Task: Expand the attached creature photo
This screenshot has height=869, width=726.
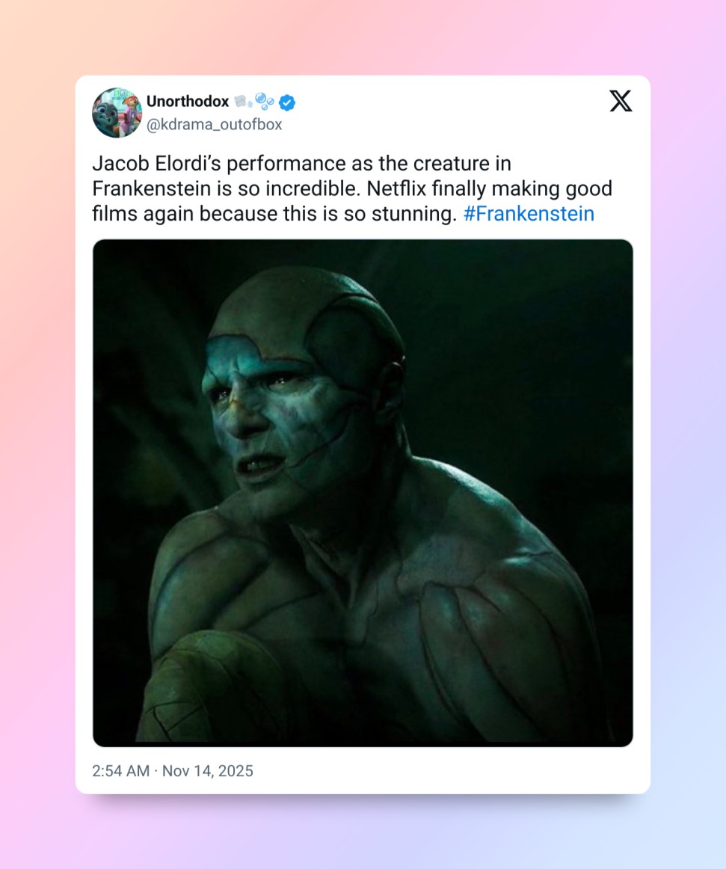Action: pos(363,492)
